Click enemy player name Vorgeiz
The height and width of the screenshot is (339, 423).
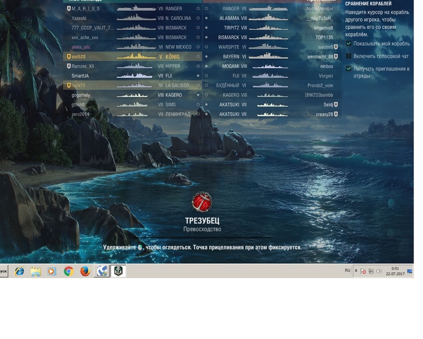point(326,76)
